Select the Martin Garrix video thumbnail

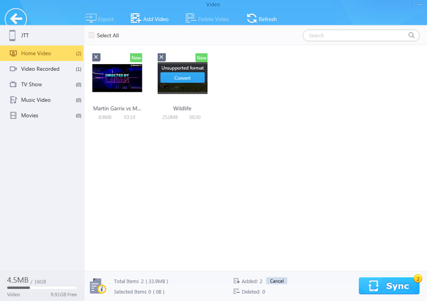[x=117, y=78]
